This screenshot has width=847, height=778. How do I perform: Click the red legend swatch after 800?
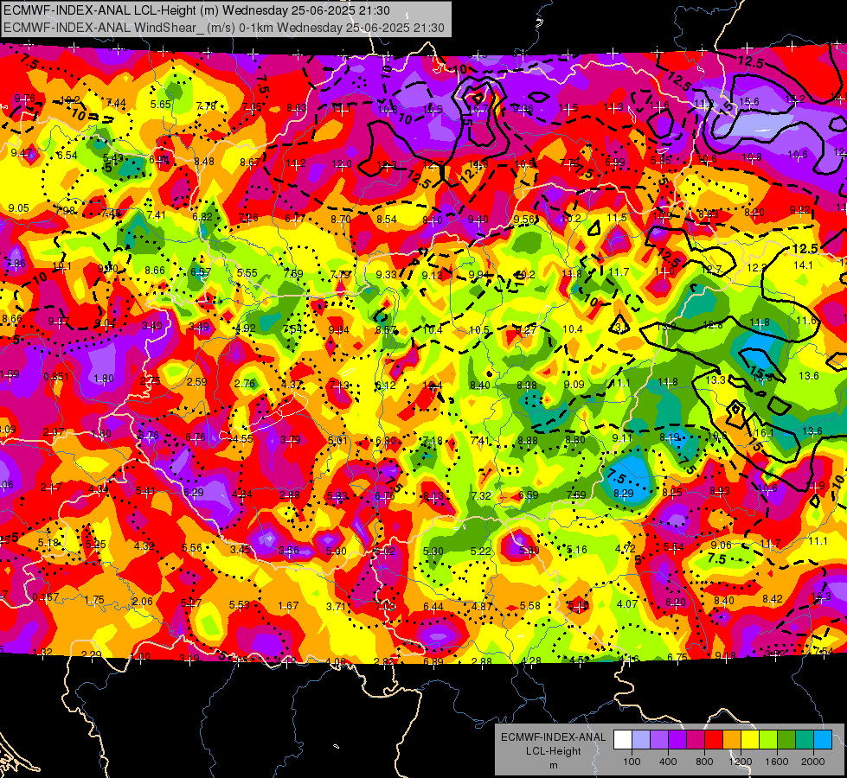[x=714, y=740]
